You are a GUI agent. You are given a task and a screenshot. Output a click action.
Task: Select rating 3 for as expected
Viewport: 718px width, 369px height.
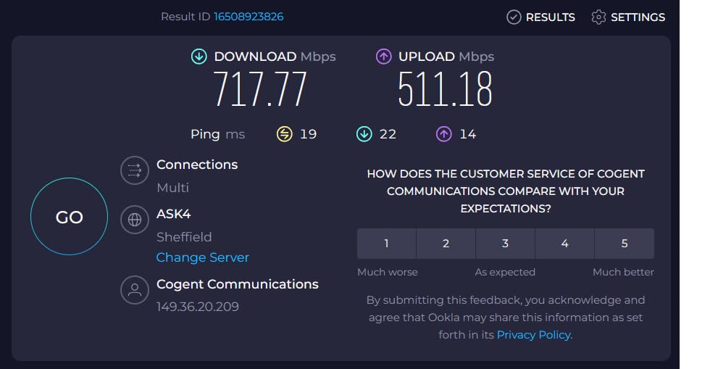point(505,244)
